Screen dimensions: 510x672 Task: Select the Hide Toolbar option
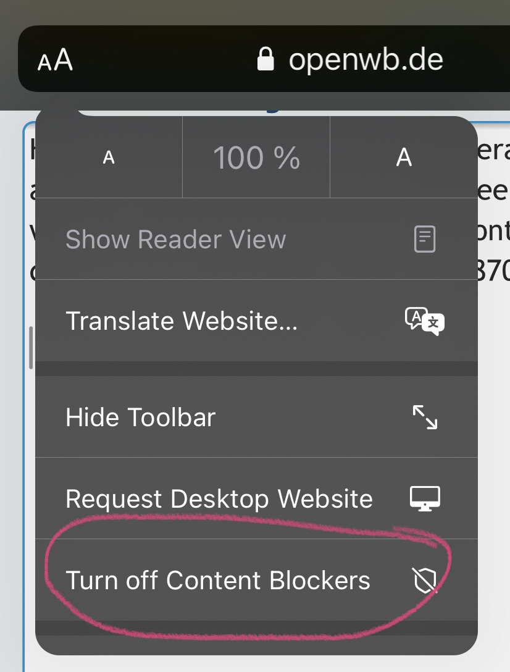point(141,418)
